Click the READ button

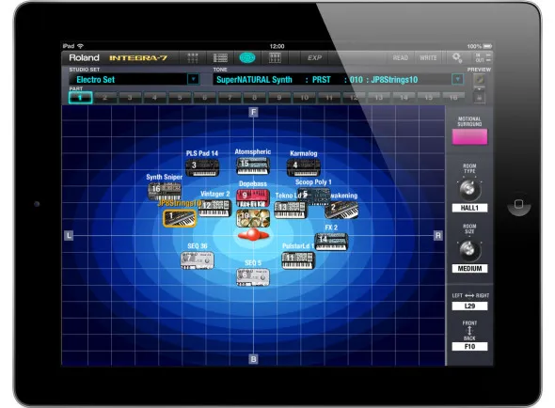401,57
